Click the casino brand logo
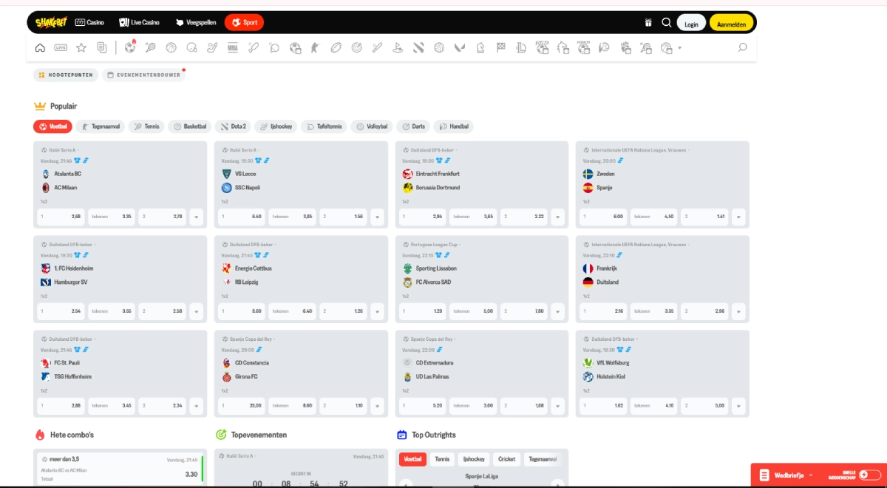The width and height of the screenshot is (887, 488). point(50,22)
